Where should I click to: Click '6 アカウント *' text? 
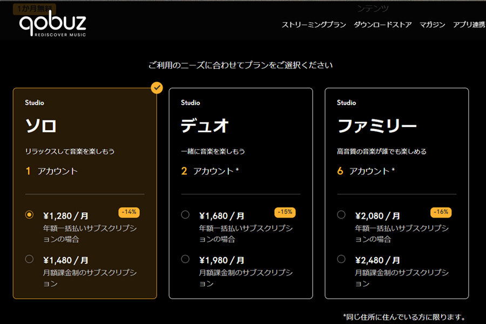coord(366,171)
